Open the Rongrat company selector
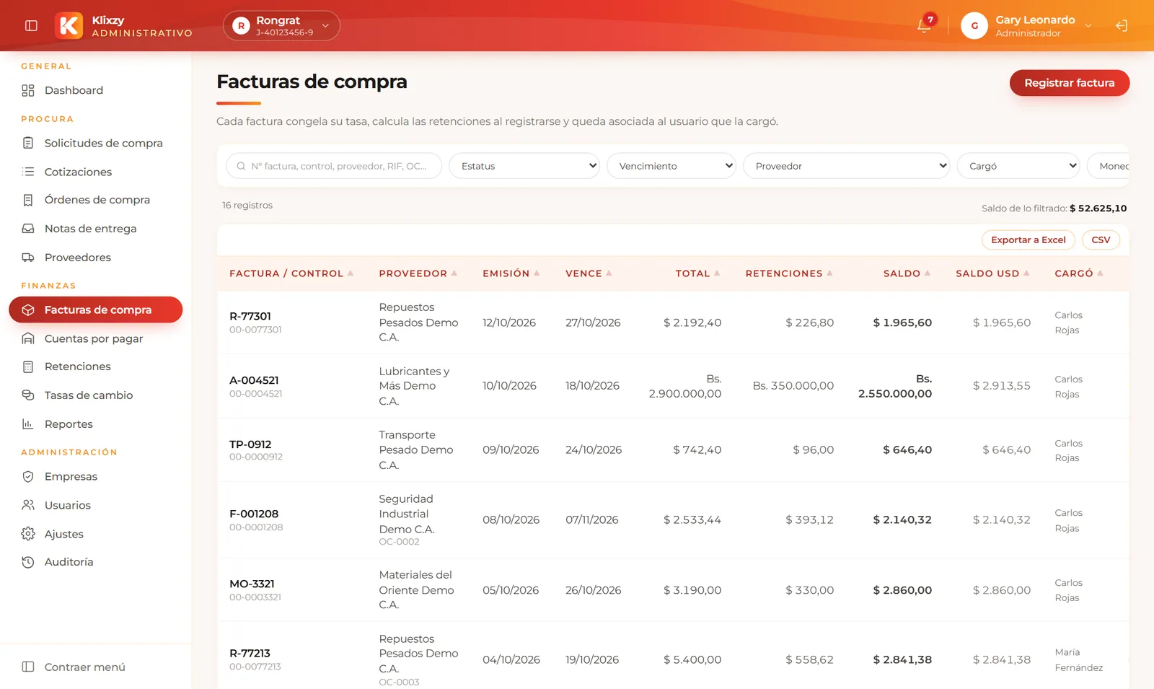The height and width of the screenshot is (689, 1154). click(x=281, y=25)
